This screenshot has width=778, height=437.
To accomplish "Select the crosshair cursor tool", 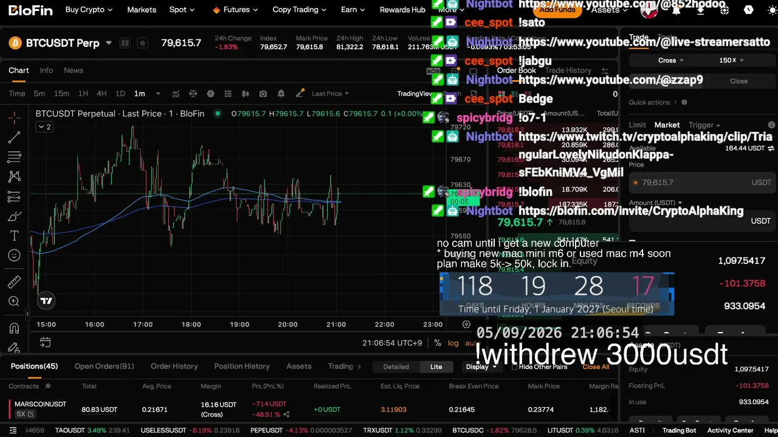I will [x=15, y=118].
